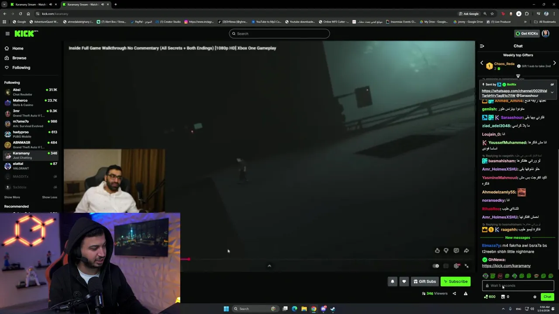
Task: Toggle theater mode in the player
Action: click(x=446, y=266)
